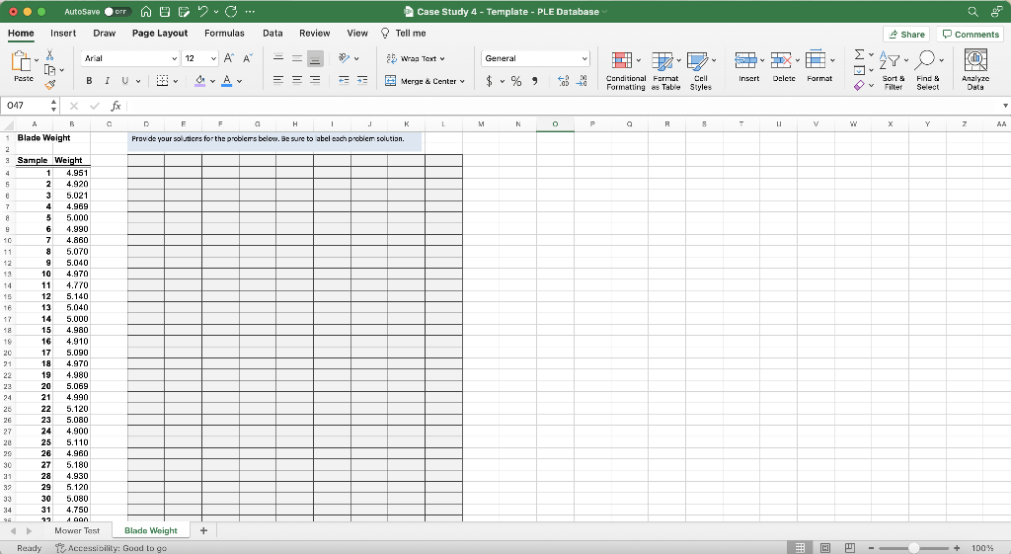Decrease font size
The width and height of the screenshot is (1011, 554).
pos(248,58)
